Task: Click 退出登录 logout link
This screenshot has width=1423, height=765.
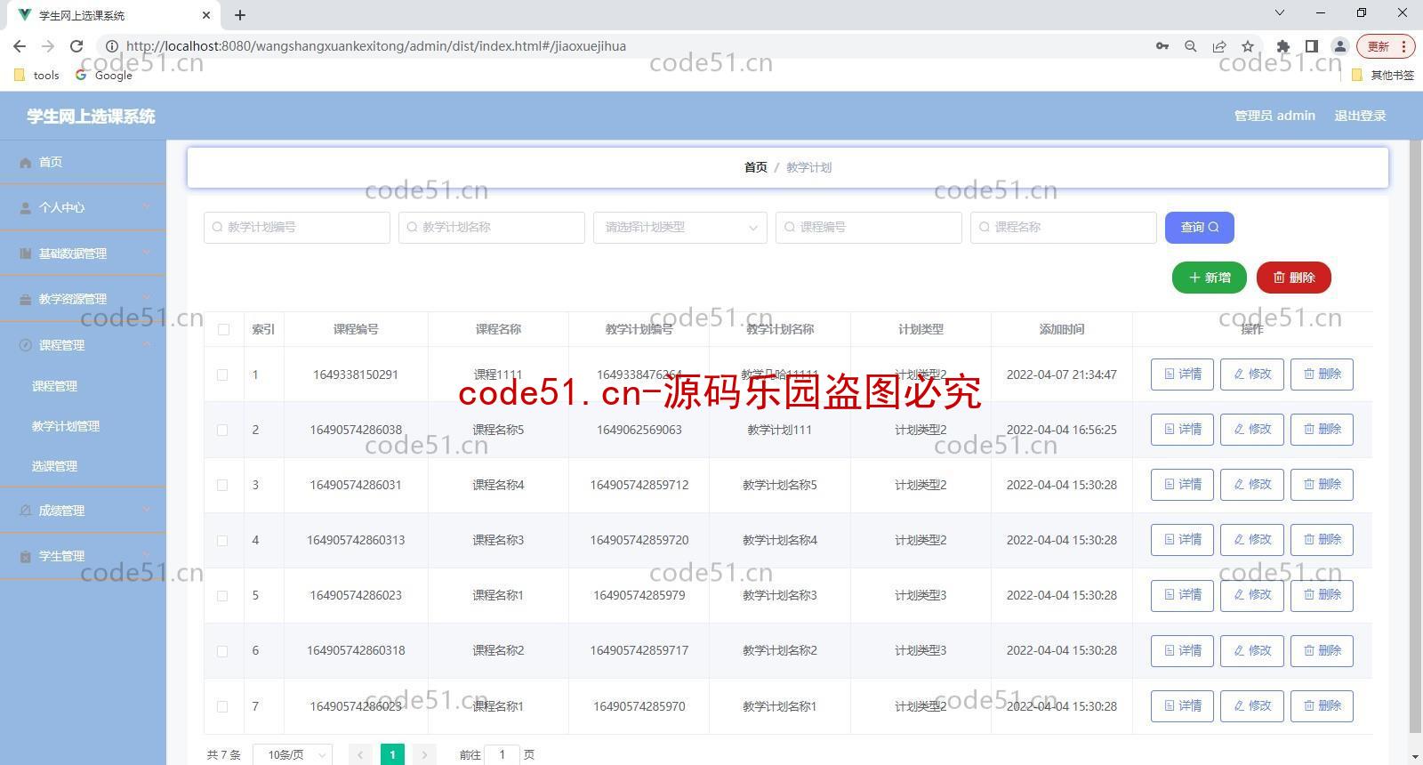Action: [x=1360, y=116]
